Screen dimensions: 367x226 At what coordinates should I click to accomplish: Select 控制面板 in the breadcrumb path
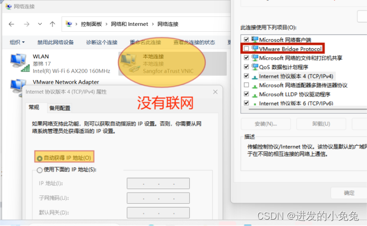pos(91,24)
